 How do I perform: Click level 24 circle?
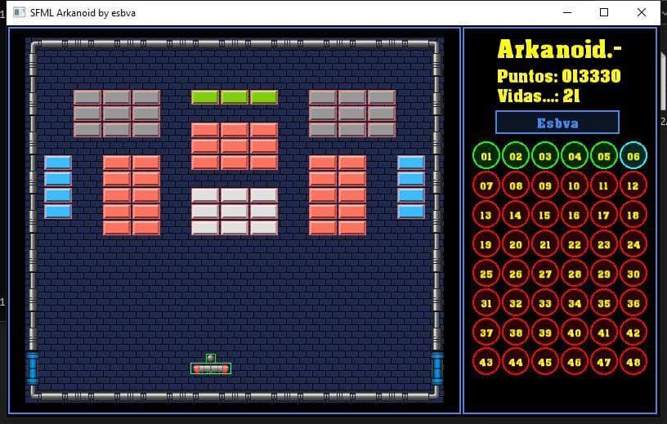633,244
